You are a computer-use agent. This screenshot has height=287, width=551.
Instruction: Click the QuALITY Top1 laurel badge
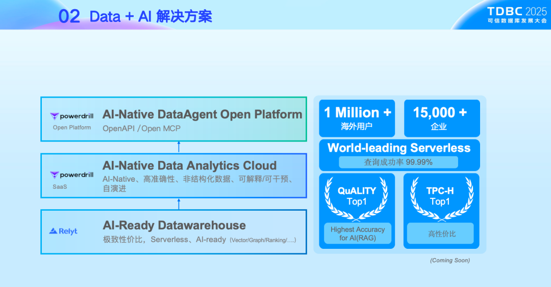[356, 199]
